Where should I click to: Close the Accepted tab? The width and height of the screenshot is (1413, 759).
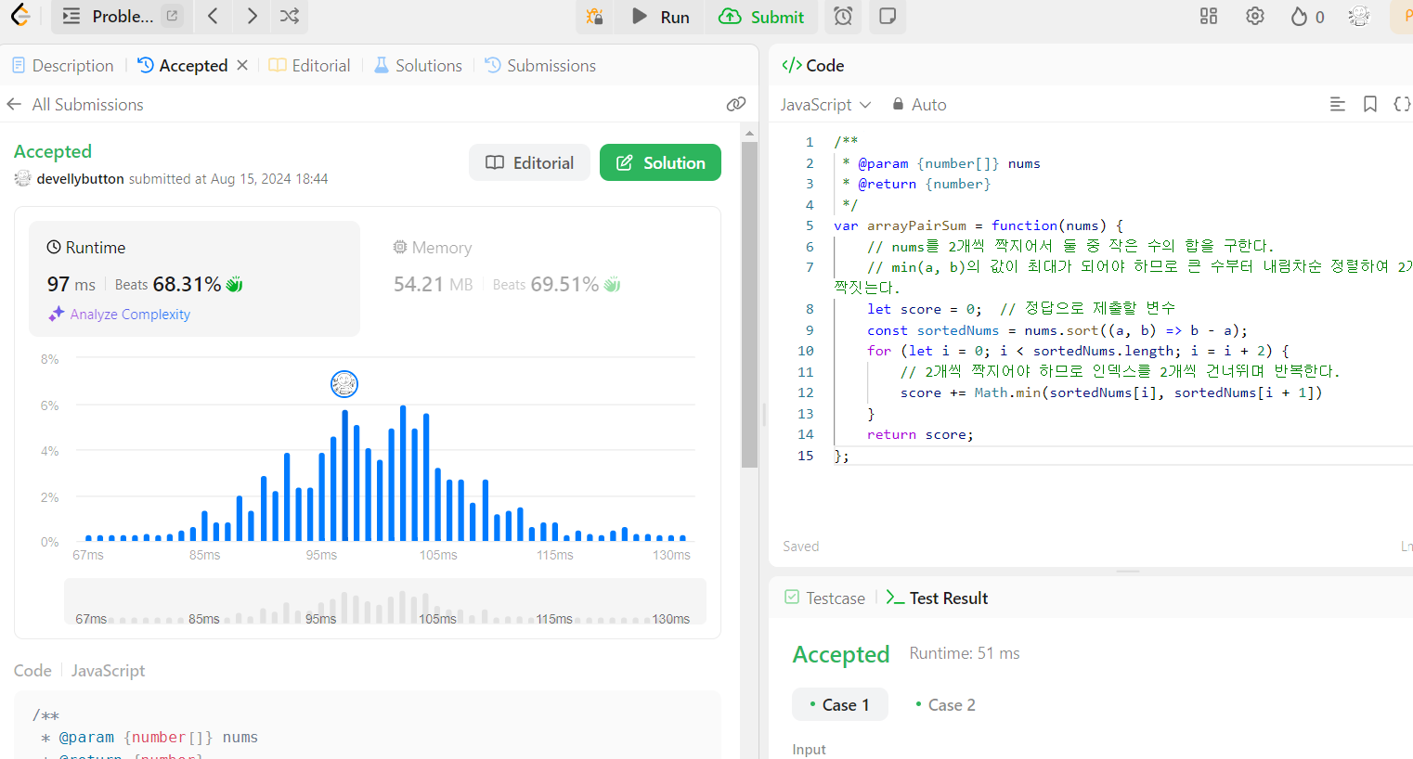click(242, 65)
